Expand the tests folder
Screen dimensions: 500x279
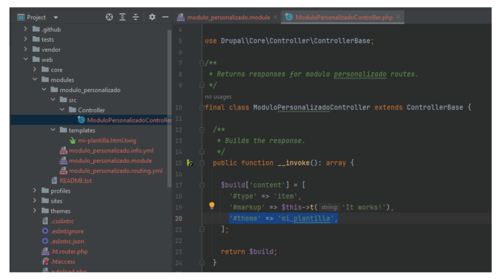(26, 39)
